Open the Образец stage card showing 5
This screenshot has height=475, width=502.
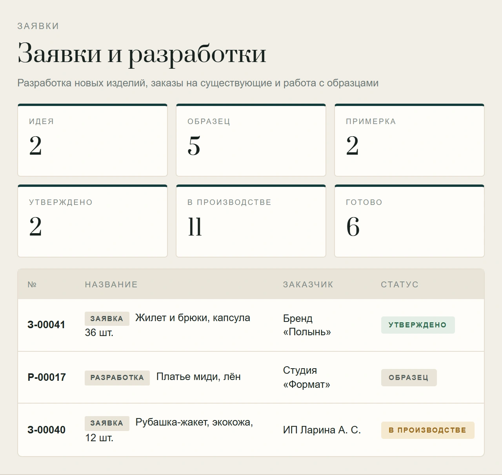tap(251, 140)
